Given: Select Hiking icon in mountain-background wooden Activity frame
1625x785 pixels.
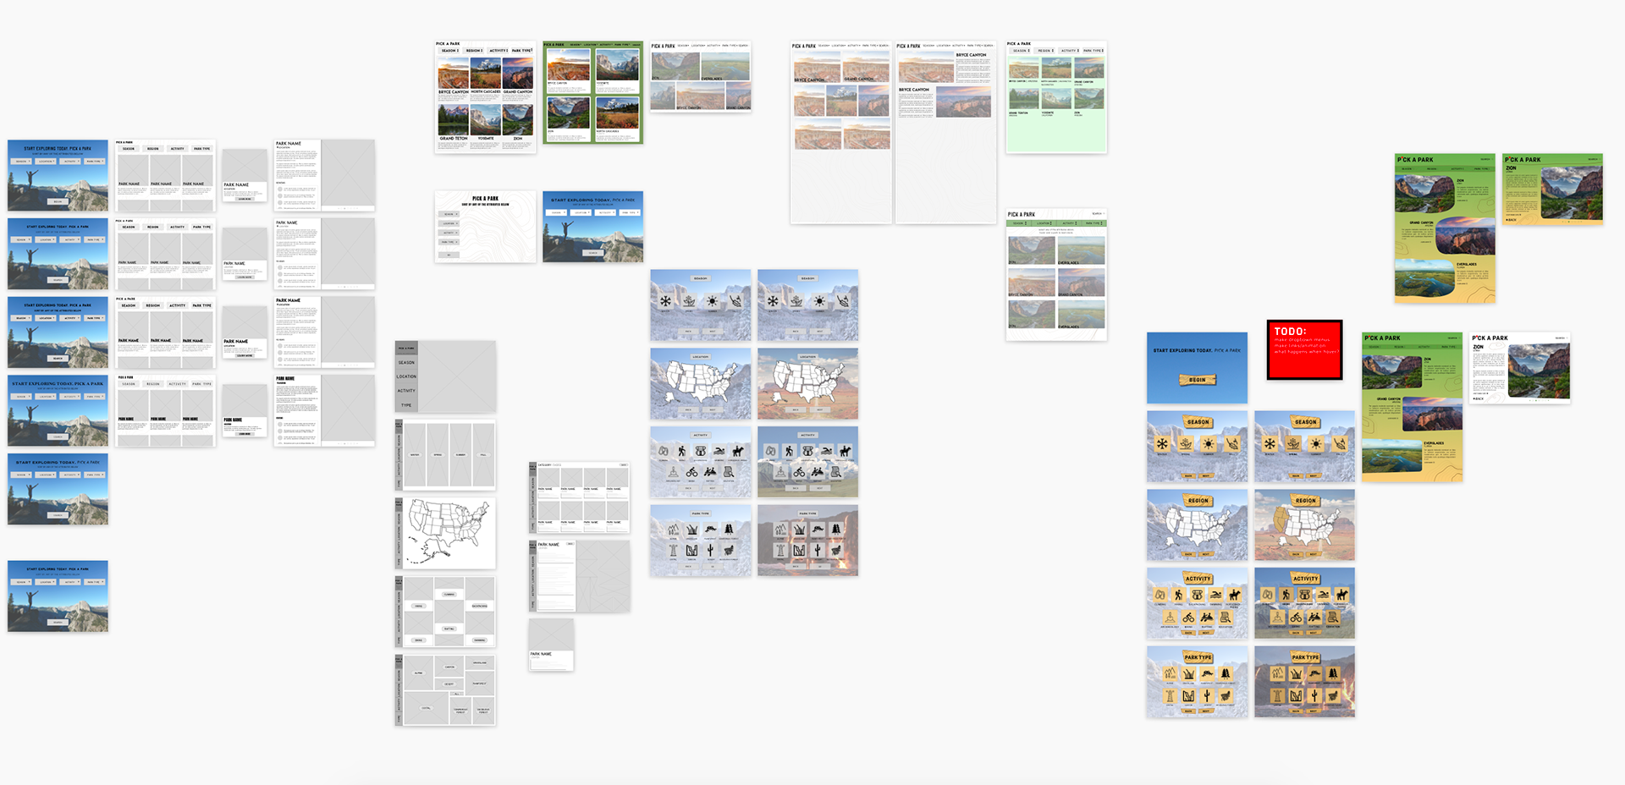Looking at the screenshot, I should (1286, 595).
